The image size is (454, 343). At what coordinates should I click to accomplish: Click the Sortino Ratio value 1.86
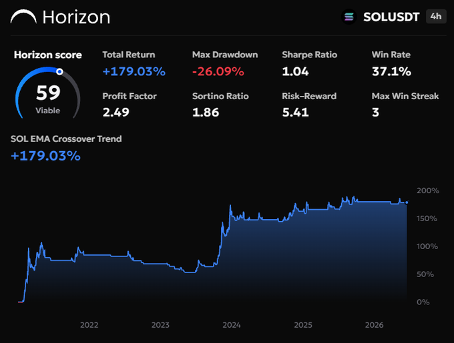[x=206, y=113]
